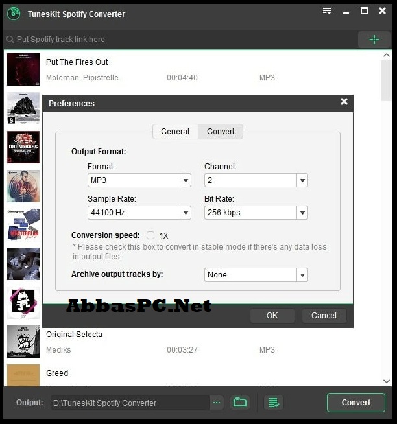
Task: Click the dark blue abstract album thumbnail
Action: click(x=23, y=264)
